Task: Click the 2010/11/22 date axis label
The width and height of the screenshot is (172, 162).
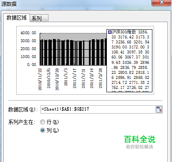Action: point(40,79)
